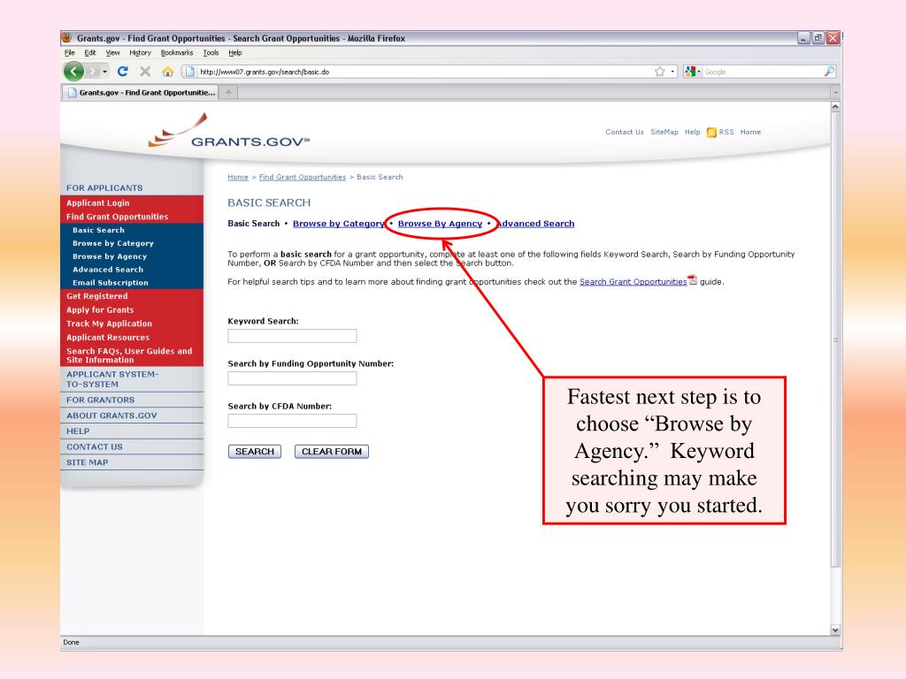
Task: Open the View menu
Action: (112, 52)
